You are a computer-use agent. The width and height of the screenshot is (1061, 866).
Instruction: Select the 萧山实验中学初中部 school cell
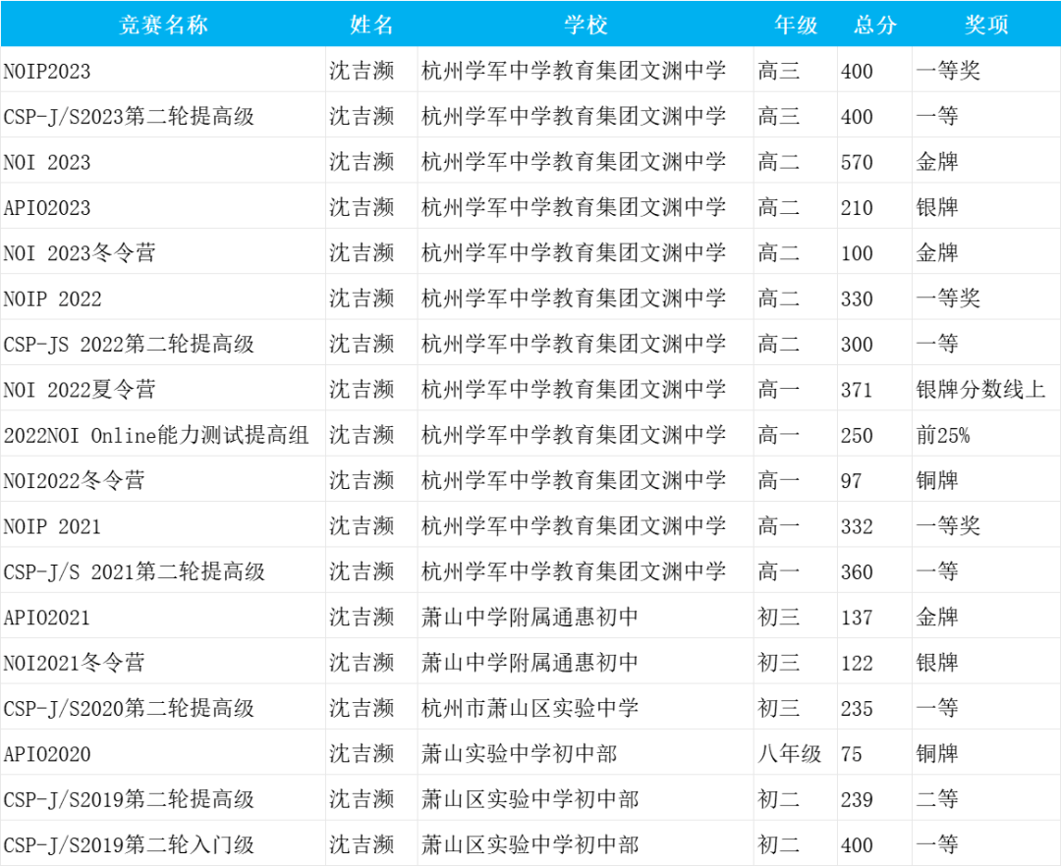point(519,753)
